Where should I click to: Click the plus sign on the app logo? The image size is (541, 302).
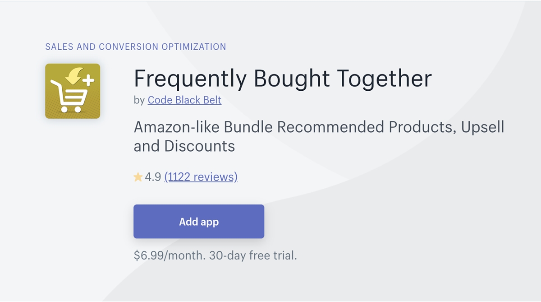point(89,80)
